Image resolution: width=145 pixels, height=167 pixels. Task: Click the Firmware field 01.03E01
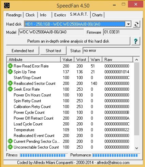click(x=121, y=32)
